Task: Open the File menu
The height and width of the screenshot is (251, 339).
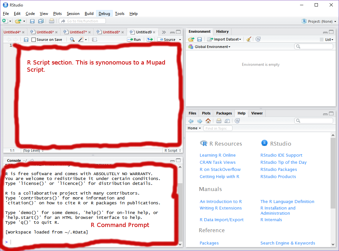Action: coord(6,14)
